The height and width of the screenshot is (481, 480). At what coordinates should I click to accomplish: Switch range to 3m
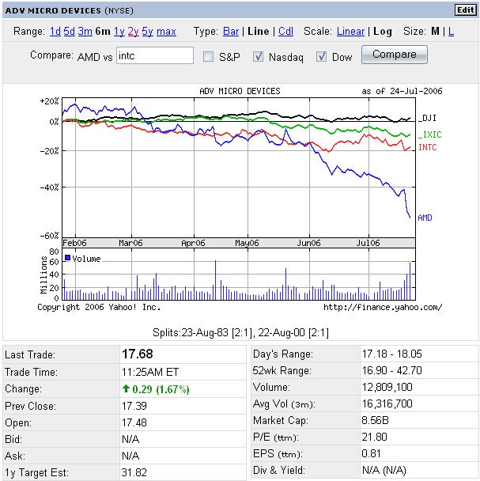[x=85, y=32]
